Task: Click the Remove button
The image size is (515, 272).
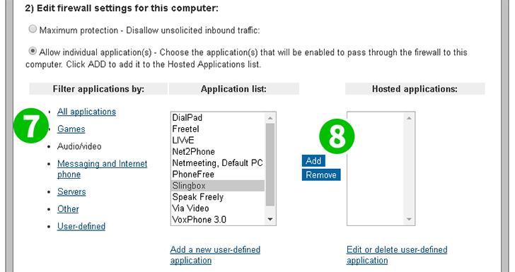Action: (x=321, y=175)
